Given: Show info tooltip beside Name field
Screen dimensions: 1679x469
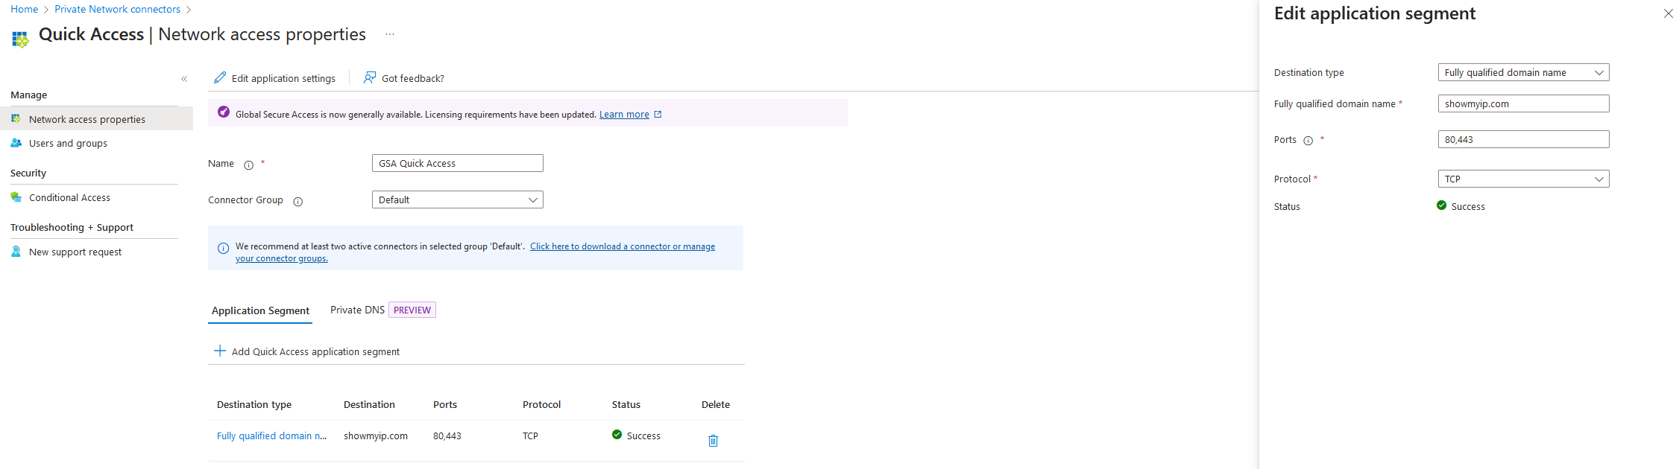Looking at the screenshot, I should pyautogui.click(x=249, y=165).
